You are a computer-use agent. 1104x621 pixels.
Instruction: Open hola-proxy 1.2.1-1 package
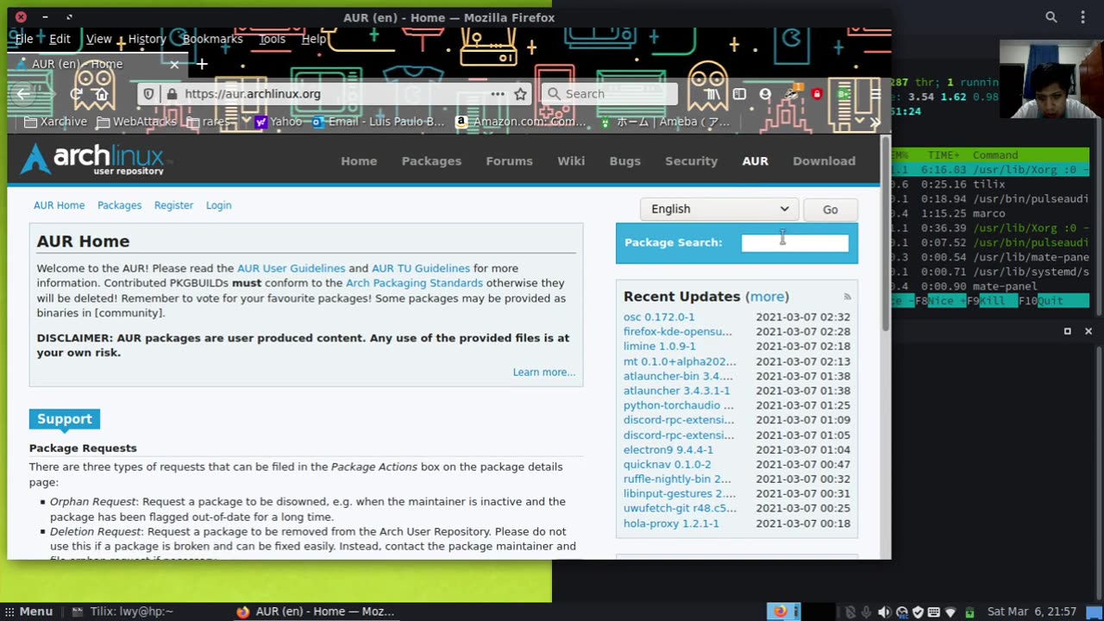(671, 524)
